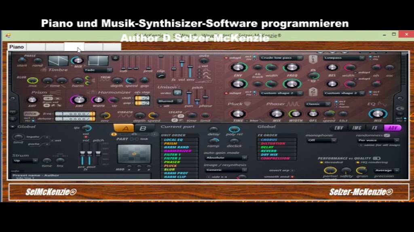The width and height of the screenshot is (414, 232).
Task: Click the Filter 1 FREQ knob
Action: [292, 68]
